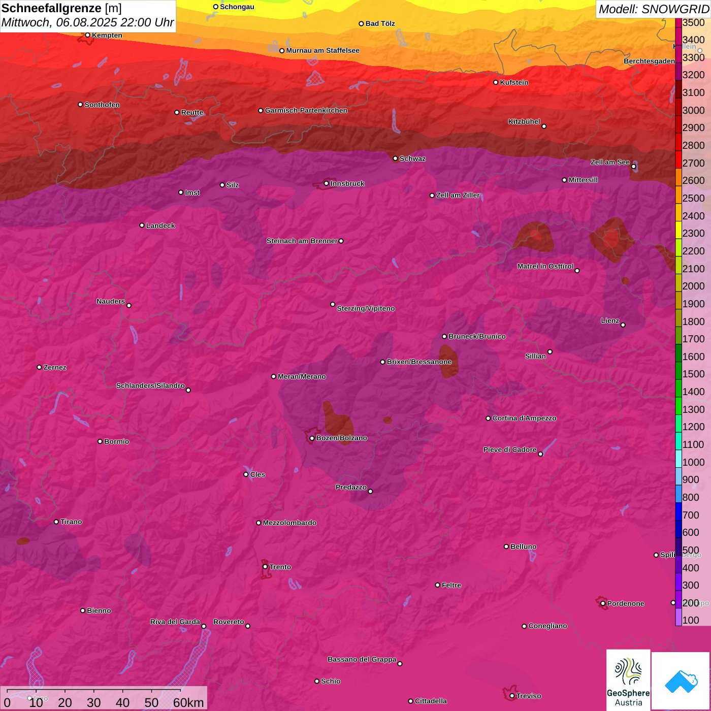Click the Zell am Ziller label
Screen dimensions: 711x711
pyautogui.click(x=458, y=195)
